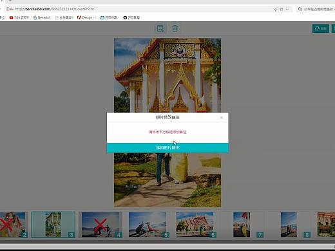Viewport: 335px width, 251px height.
Task: Open the YouTube 7.55 bookmark
Action: coord(19,17)
